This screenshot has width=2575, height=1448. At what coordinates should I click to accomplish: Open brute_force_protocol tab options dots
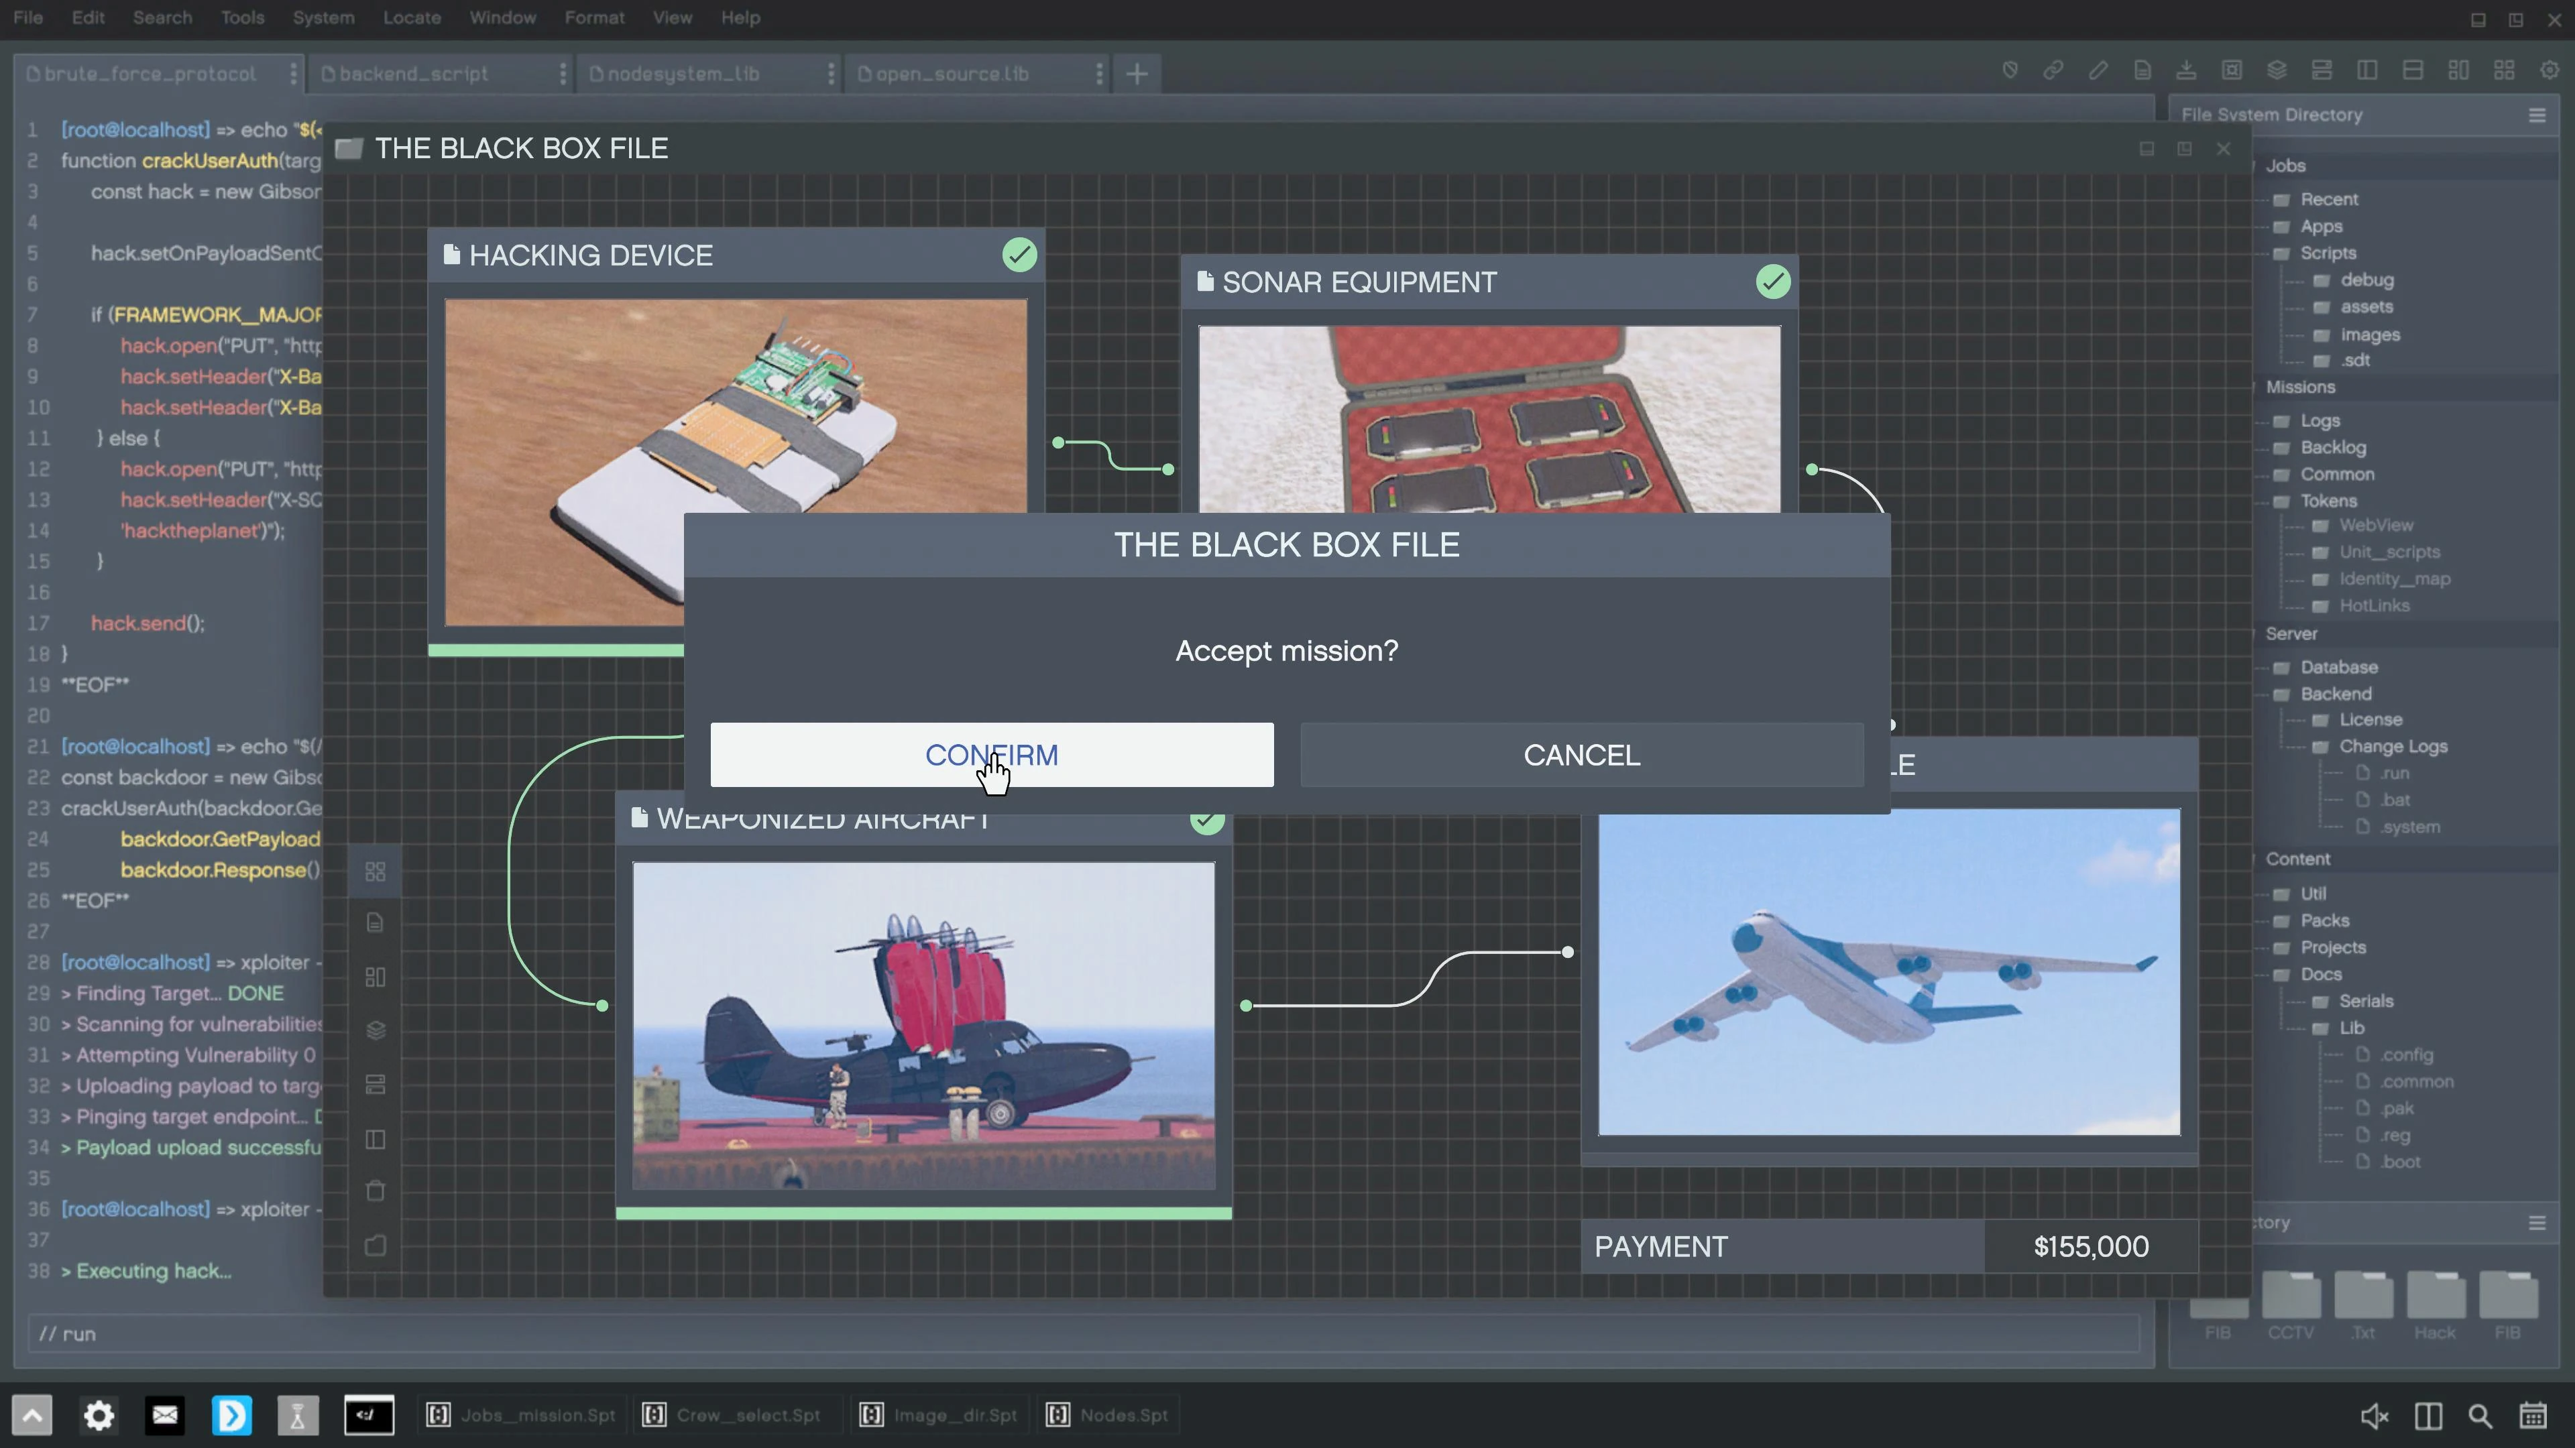click(x=293, y=74)
